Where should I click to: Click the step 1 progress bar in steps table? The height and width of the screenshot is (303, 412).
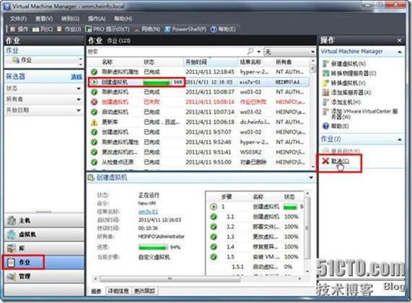[x=290, y=207]
